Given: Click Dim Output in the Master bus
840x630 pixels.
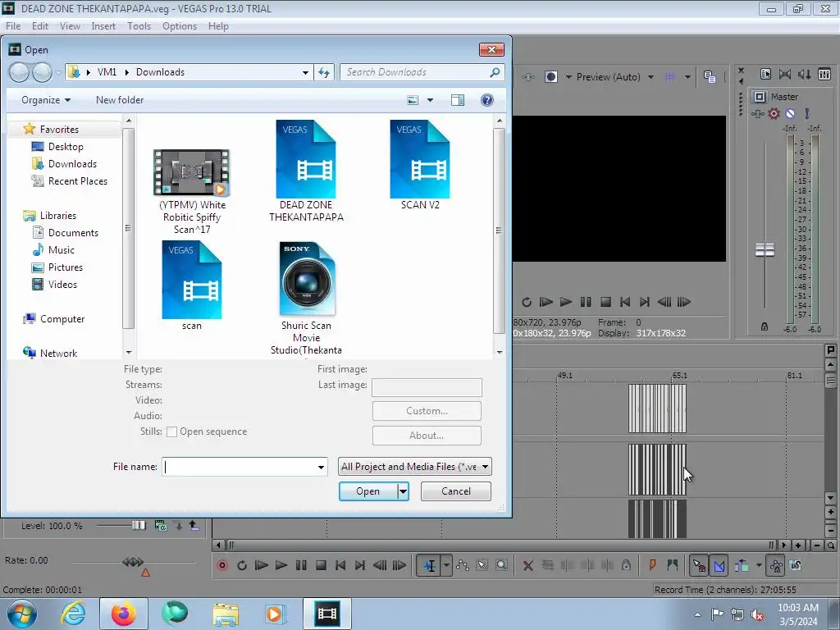Looking at the screenshot, I should pos(805,74).
